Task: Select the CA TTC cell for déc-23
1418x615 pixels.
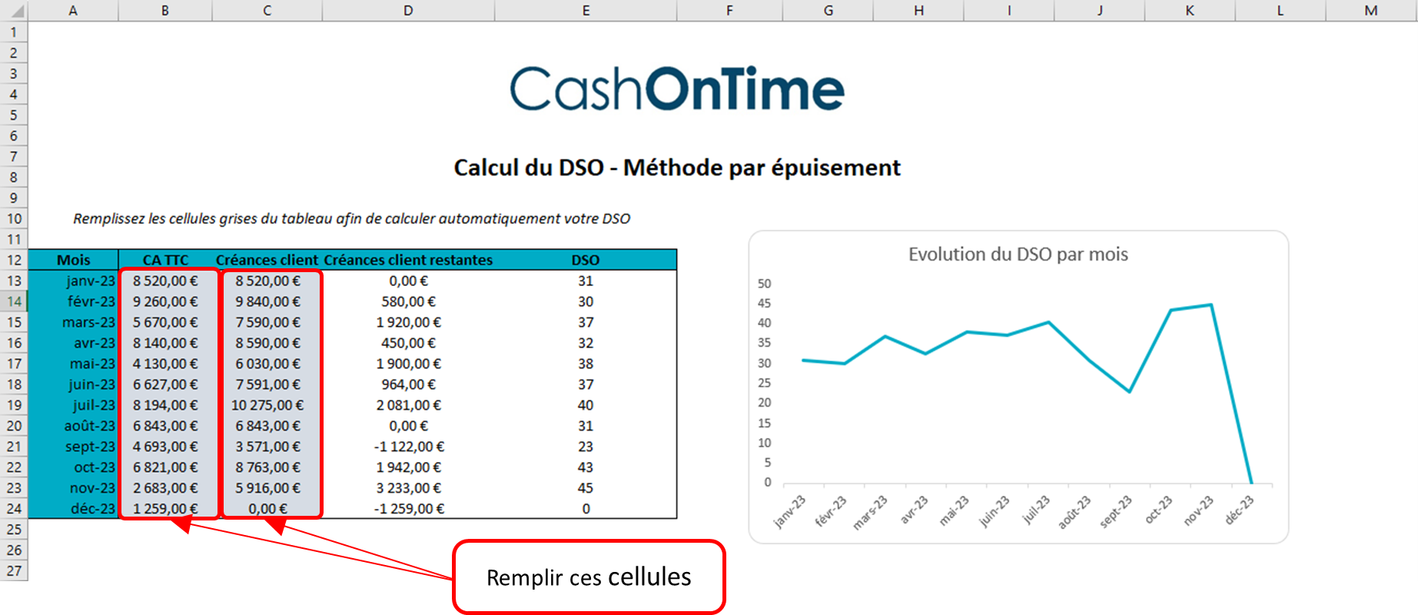Action: 165,509
